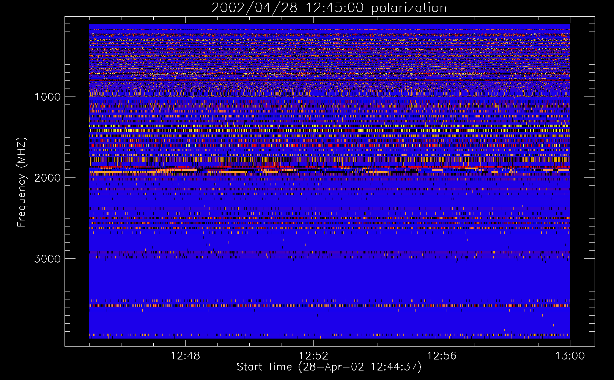Screen dimensions: 614x380
Task: Click the 'Start Time (28-Apr-02 12:44:37)' axis title
Action: (x=329, y=367)
